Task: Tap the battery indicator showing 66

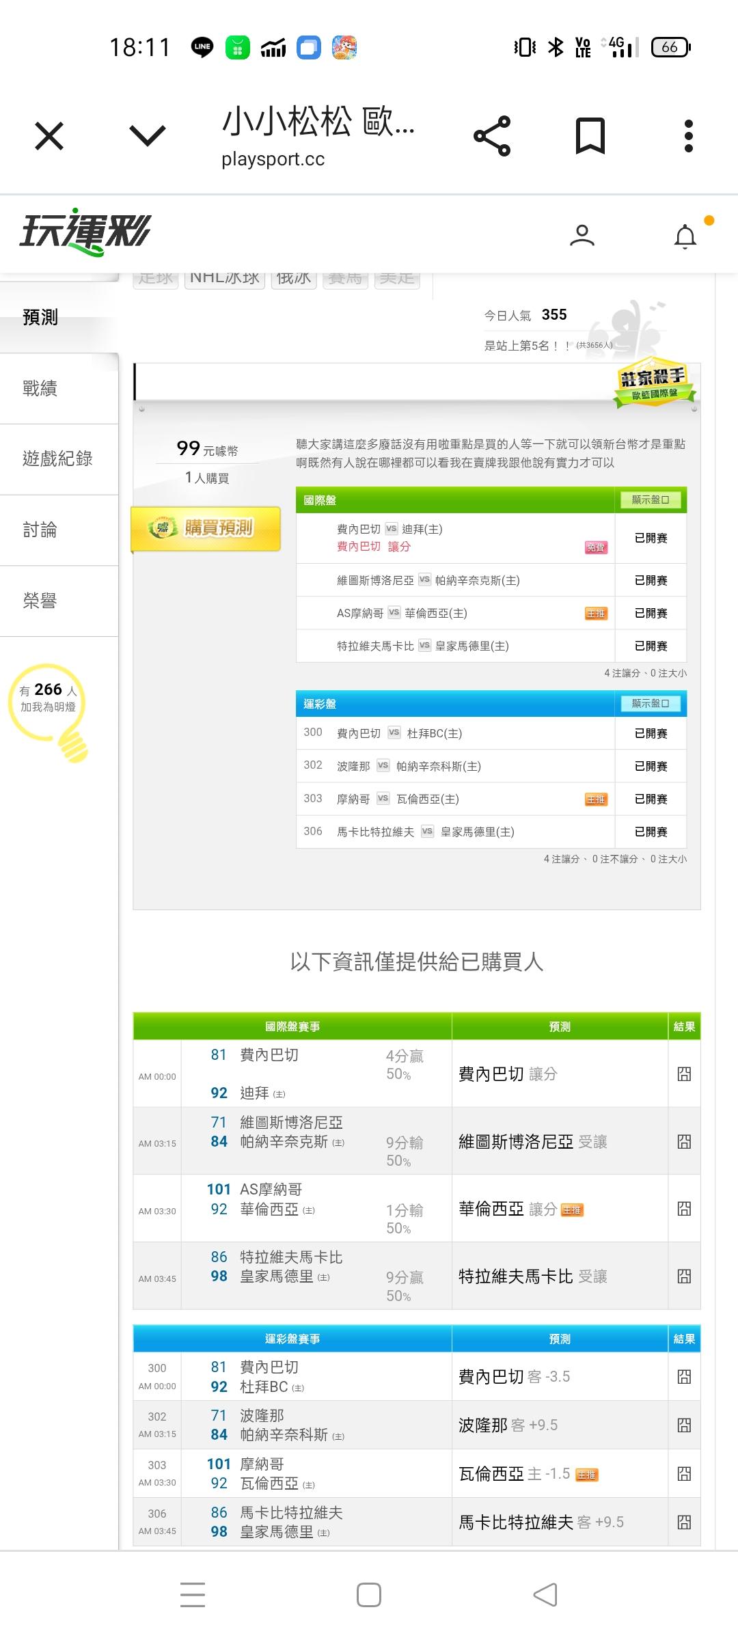Action: (671, 47)
